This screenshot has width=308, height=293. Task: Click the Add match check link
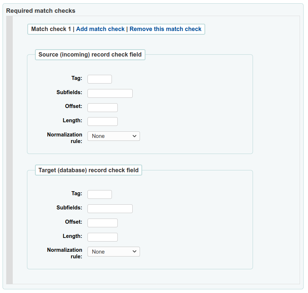100,29
